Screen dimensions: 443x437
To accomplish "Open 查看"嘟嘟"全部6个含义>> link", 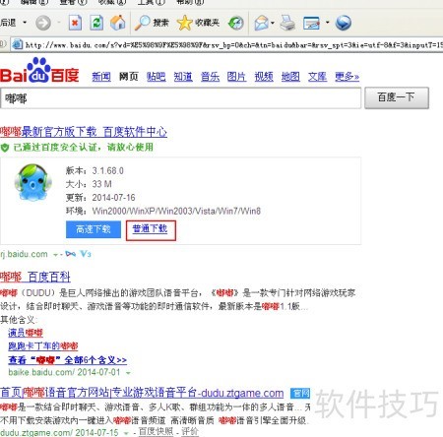I will coord(67,360).
